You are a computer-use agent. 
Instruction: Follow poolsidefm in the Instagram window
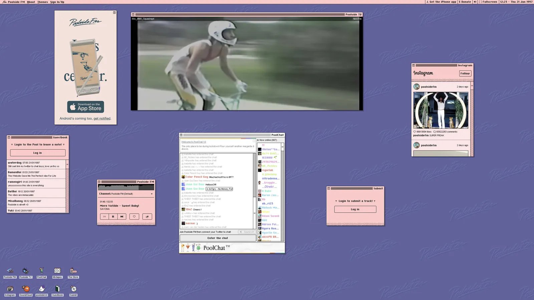point(465,73)
